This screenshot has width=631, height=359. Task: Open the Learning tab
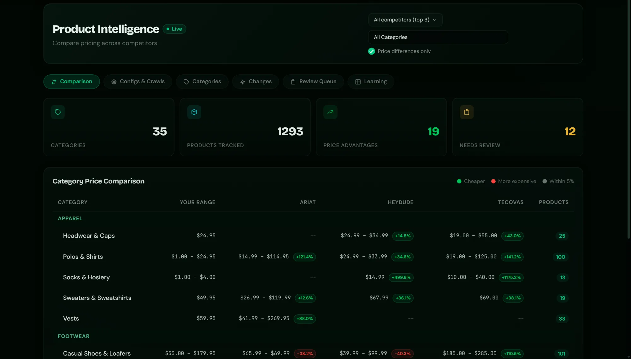371,82
